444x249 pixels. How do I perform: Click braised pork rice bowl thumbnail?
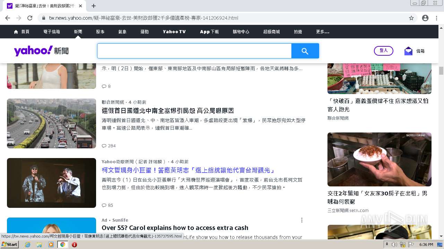coord(379,159)
